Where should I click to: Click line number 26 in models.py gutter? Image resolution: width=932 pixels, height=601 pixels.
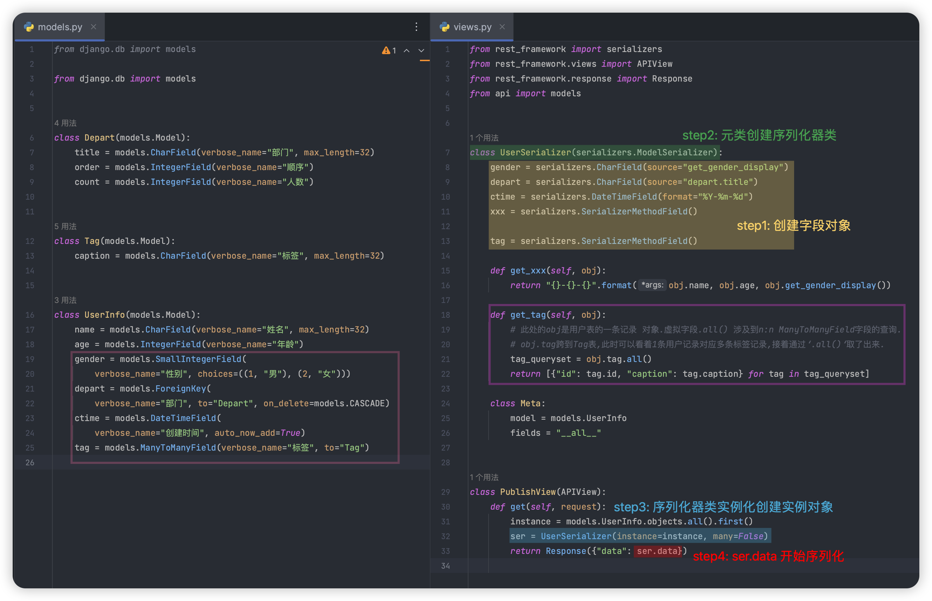pos(30,463)
